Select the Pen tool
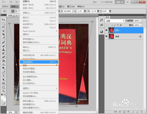This screenshot has height=114, width=147. pos(4,72)
